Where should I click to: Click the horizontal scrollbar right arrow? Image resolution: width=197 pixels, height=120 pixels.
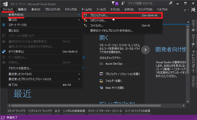[x=184, y=106]
